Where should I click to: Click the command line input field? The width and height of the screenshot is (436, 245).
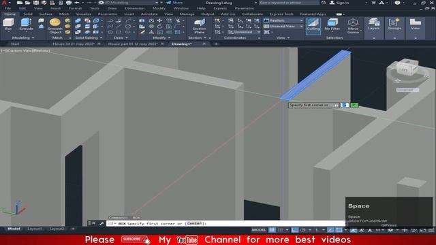225,223
